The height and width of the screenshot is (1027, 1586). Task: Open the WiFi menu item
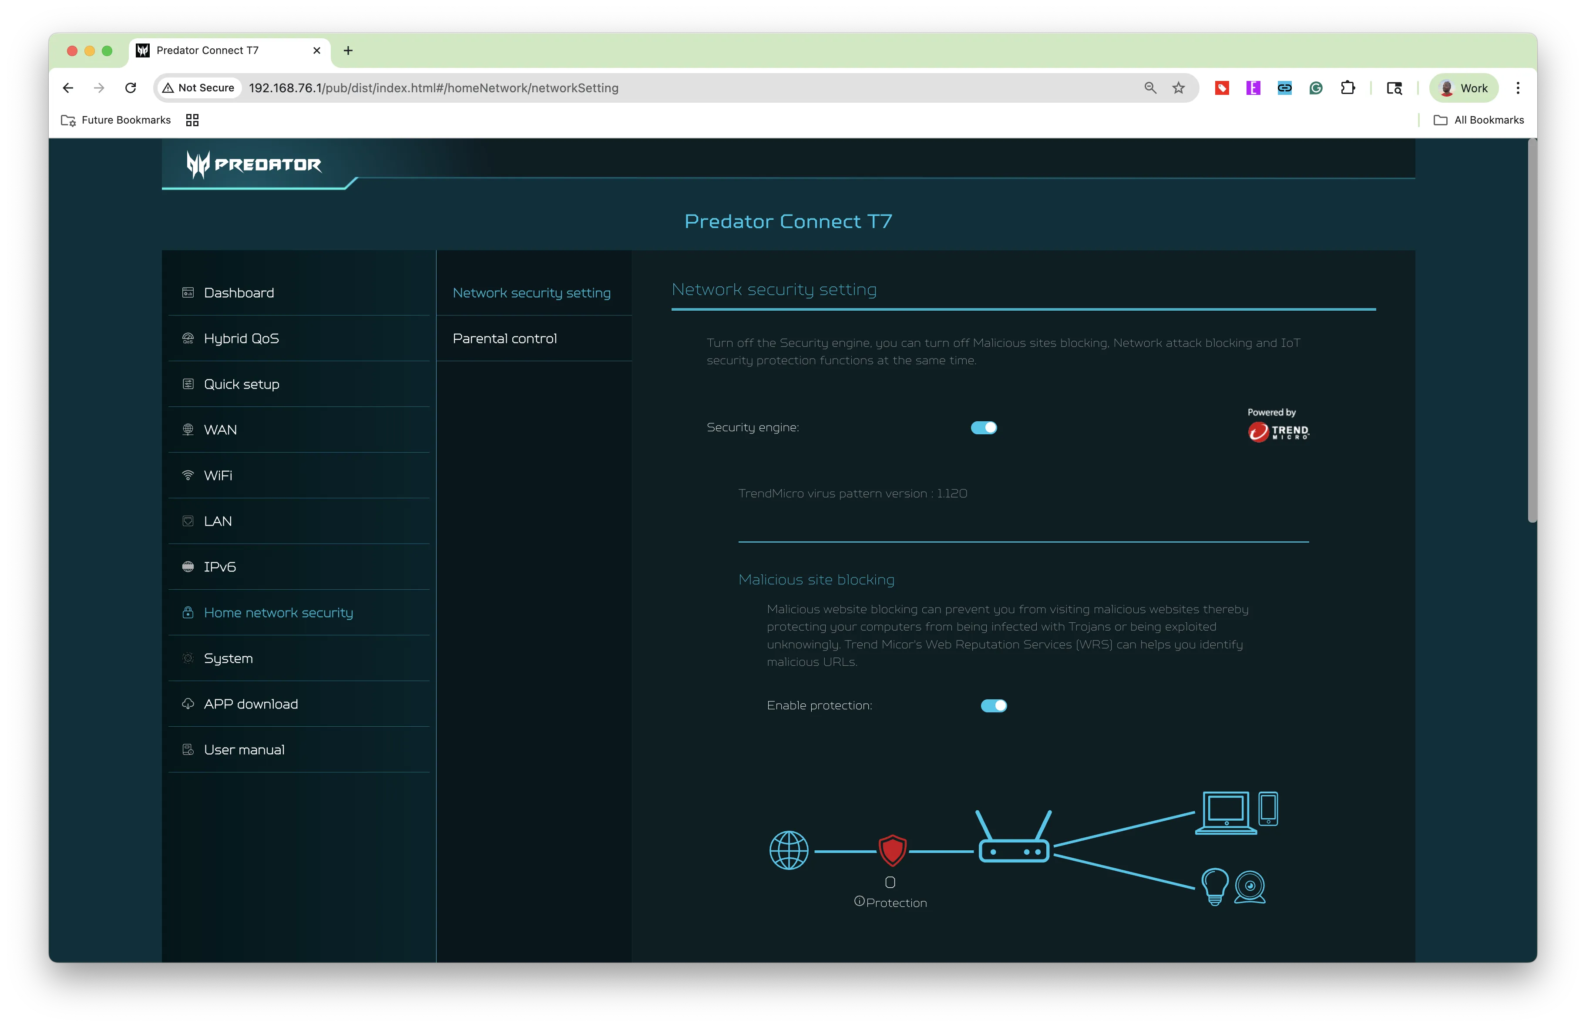click(x=299, y=475)
